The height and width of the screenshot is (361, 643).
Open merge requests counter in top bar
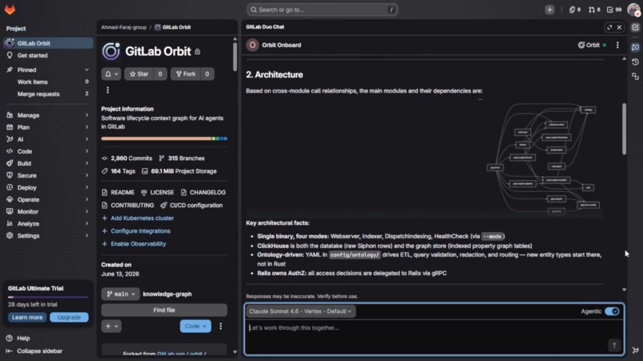[x=594, y=10]
